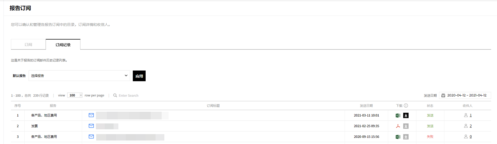
Task: Click the envelope icon in the 发票 row
Action: coord(91,126)
